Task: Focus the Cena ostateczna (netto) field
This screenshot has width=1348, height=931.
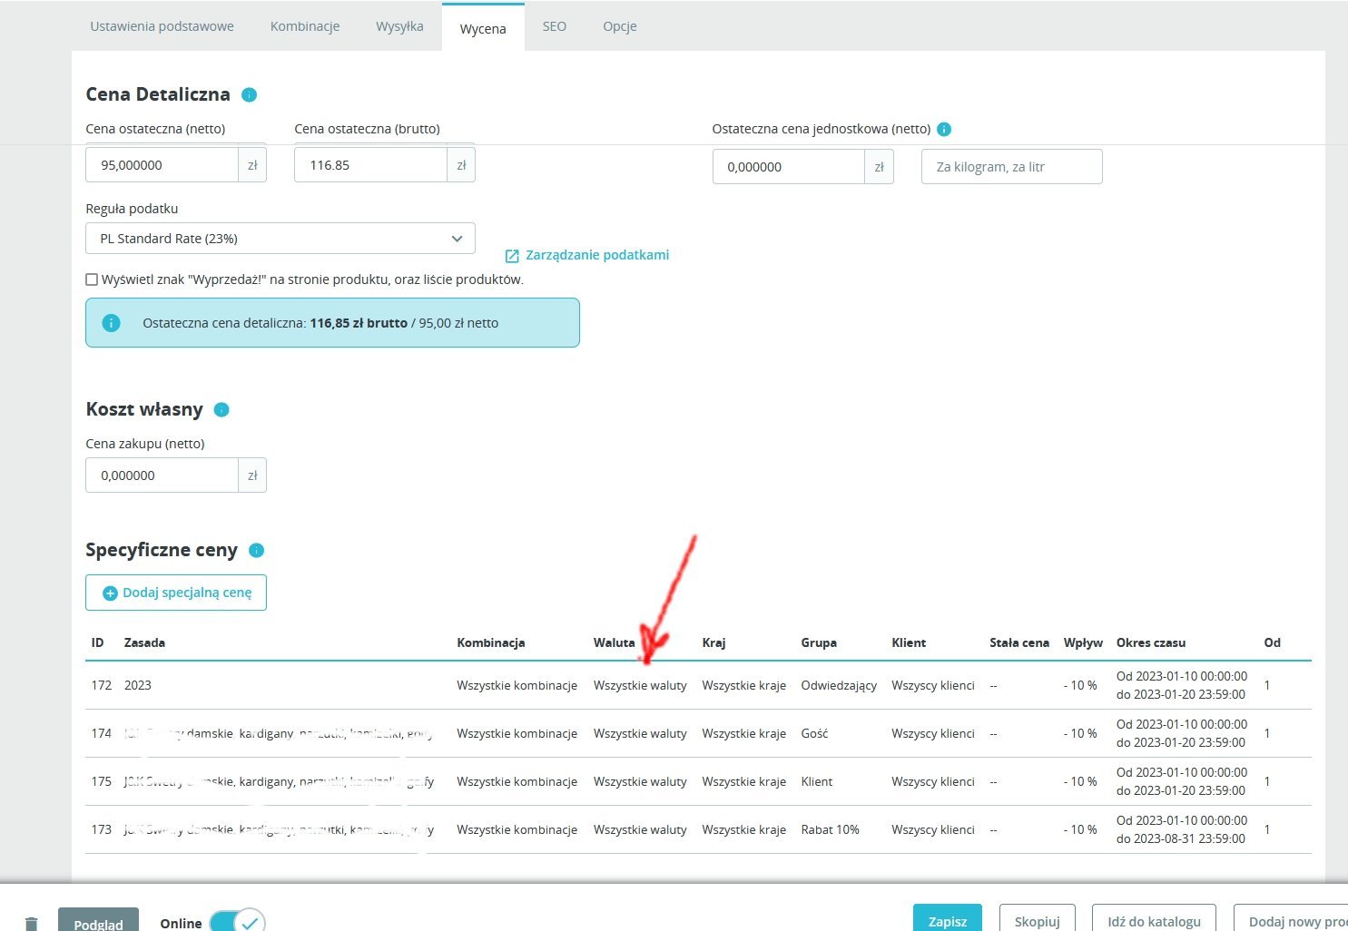Action: pyautogui.click(x=162, y=165)
